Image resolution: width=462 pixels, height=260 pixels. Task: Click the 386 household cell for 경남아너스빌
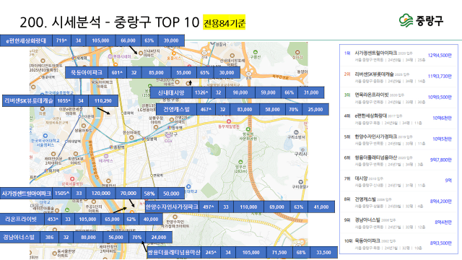tap(50, 238)
